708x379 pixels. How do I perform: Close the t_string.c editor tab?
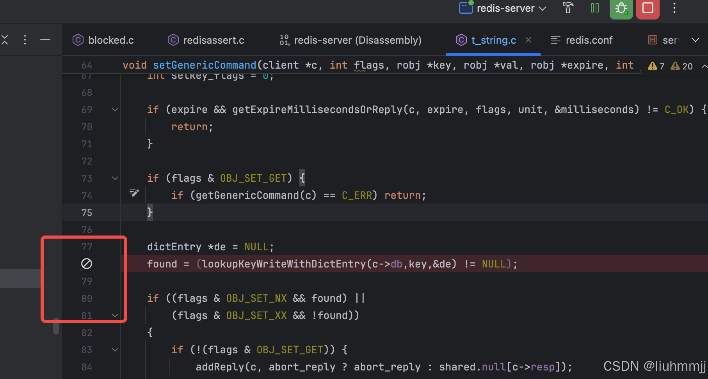(x=528, y=40)
